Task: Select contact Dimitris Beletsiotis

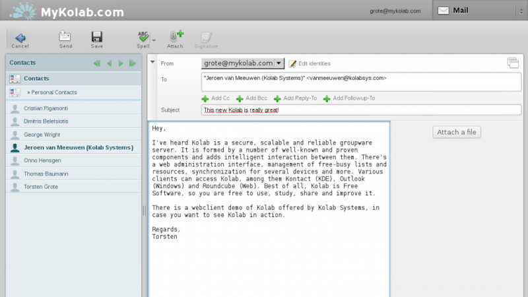Action: pos(73,121)
